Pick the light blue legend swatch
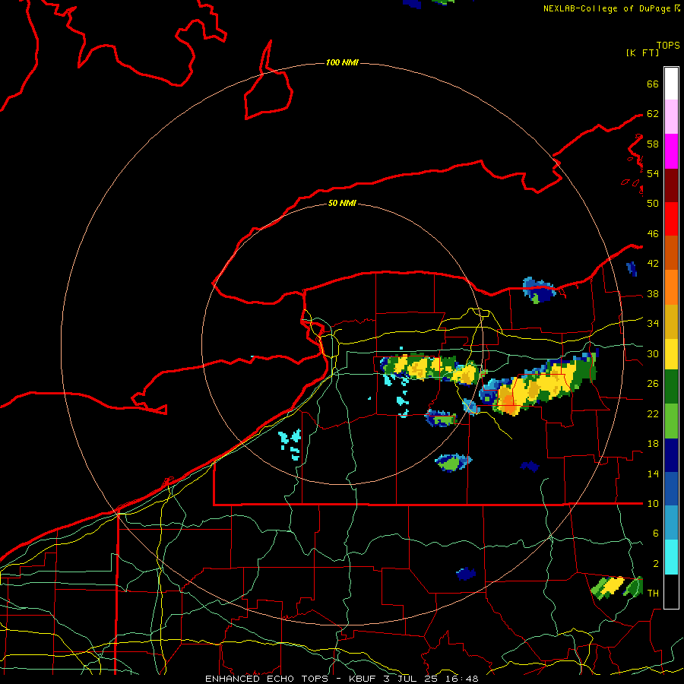Image resolution: width=684 pixels, height=684 pixels. (x=671, y=523)
